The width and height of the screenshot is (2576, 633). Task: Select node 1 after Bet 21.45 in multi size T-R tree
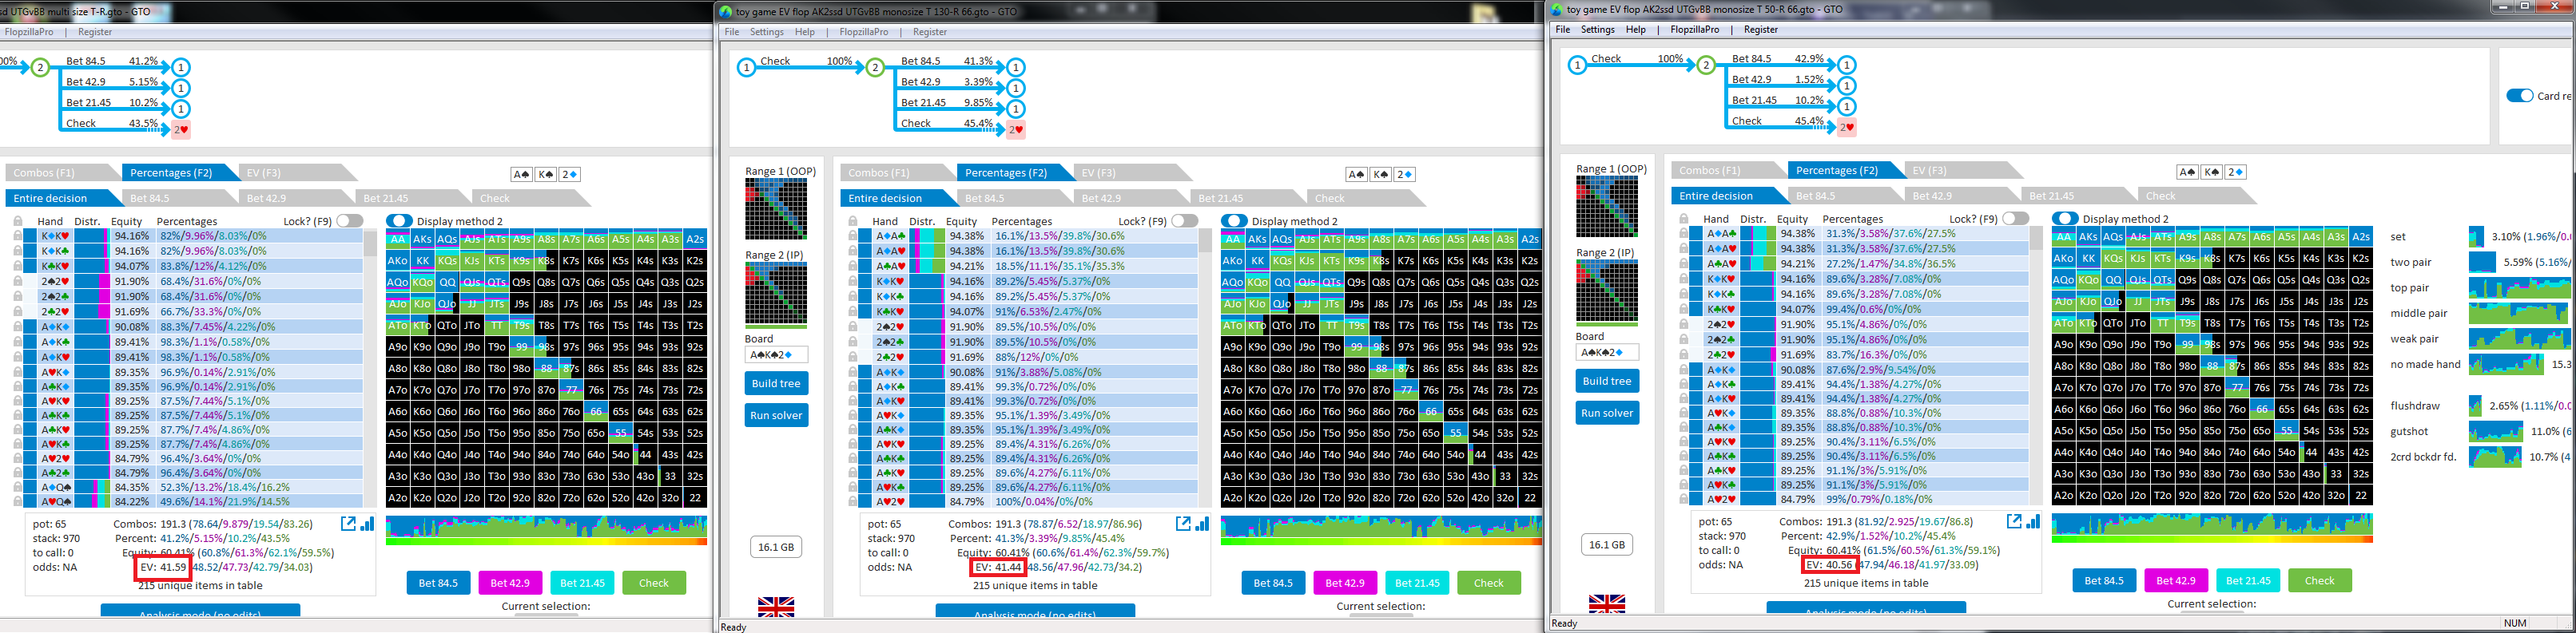[181, 109]
